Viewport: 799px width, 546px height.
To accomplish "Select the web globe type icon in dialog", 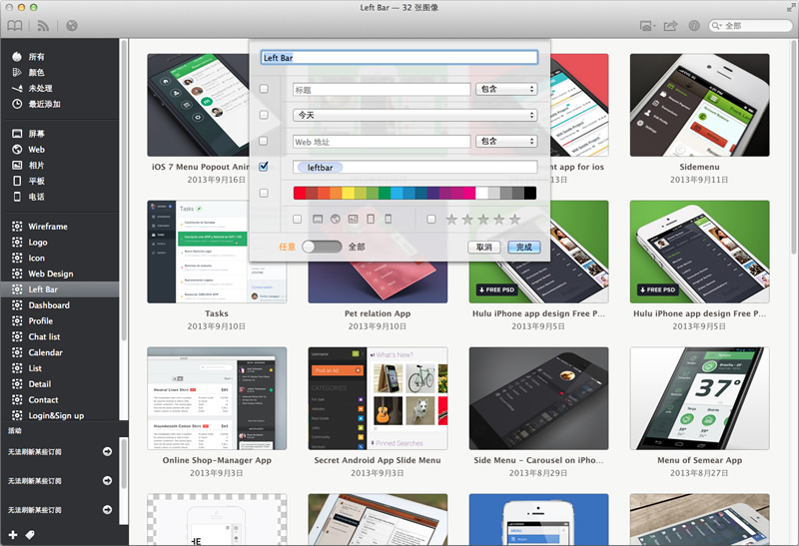I will coord(336,219).
